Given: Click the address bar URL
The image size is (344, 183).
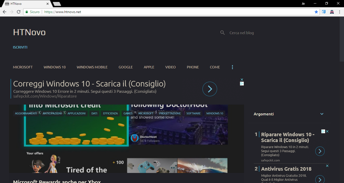Looking at the screenshot, I should tap(63, 12).
